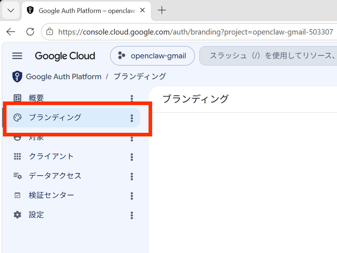Close the Google Auth Platform tab

tap(142, 10)
